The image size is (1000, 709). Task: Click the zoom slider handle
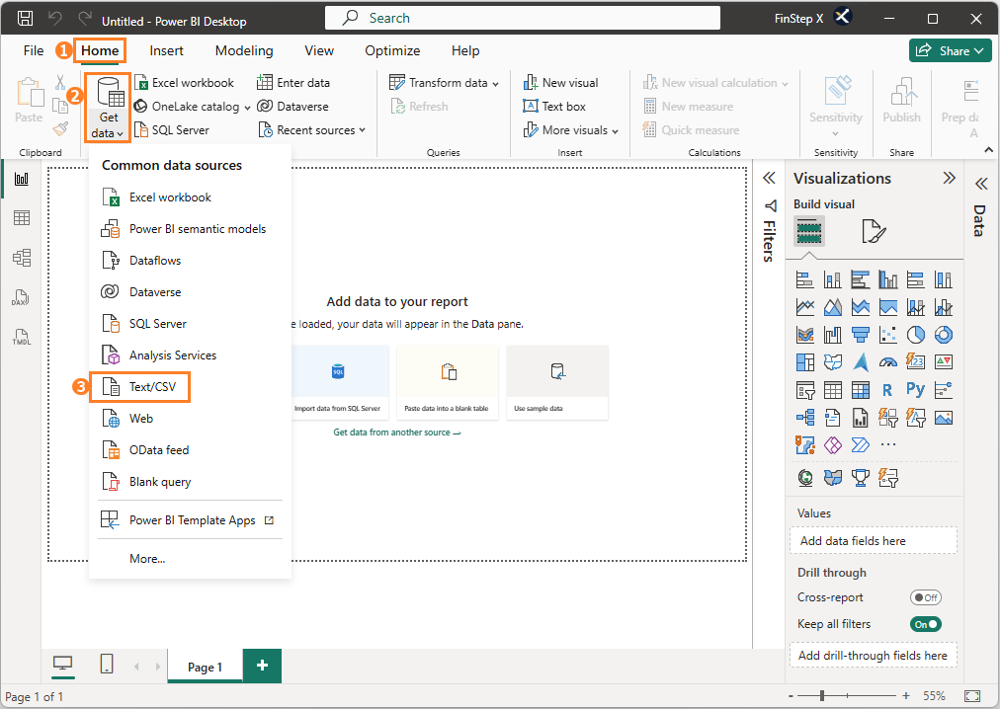822,695
